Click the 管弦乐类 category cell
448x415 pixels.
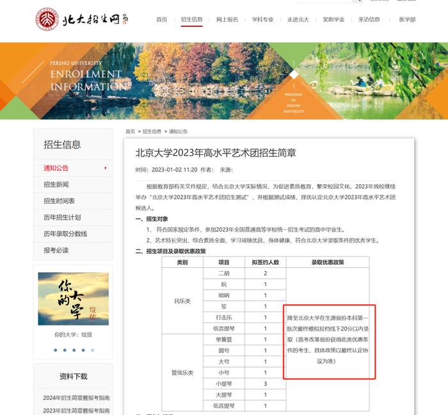click(x=182, y=373)
